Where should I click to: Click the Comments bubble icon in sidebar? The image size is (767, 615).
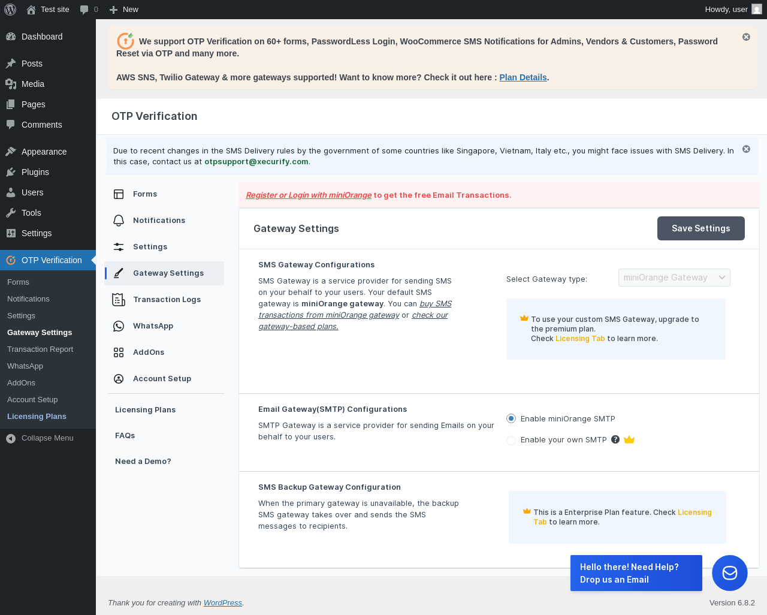tap(11, 125)
